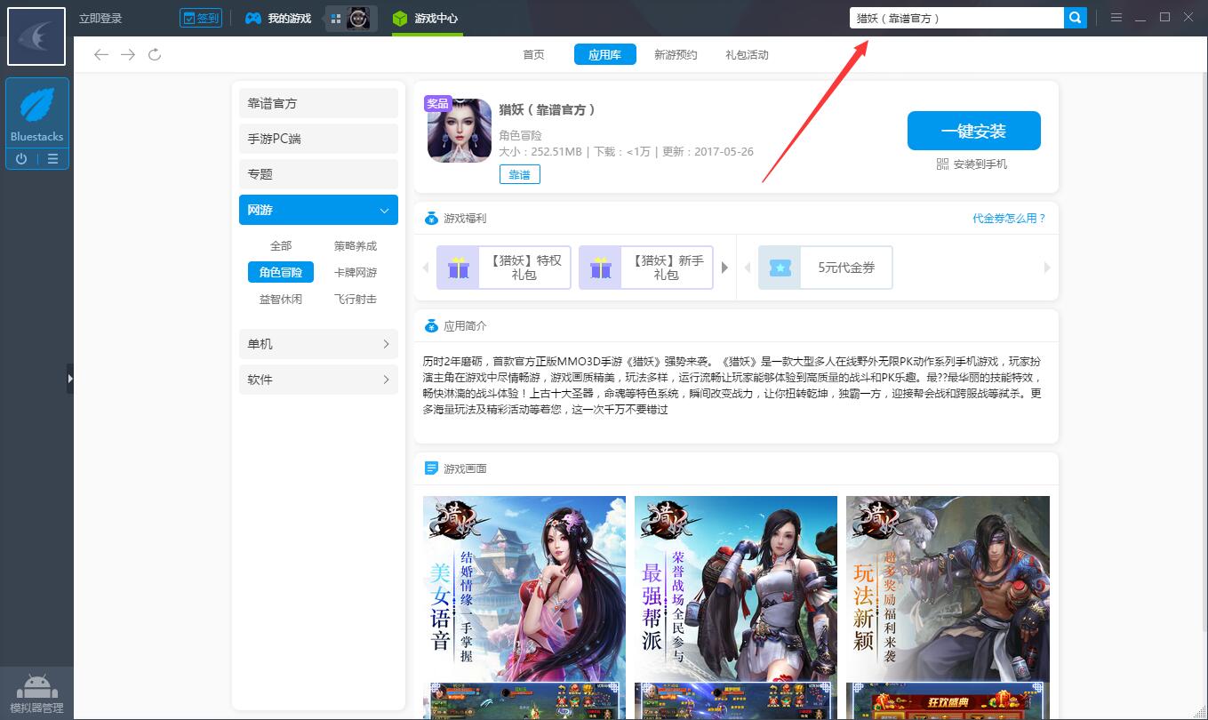
Task: Click the 应用简介 section icon
Action: (x=431, y=326)
